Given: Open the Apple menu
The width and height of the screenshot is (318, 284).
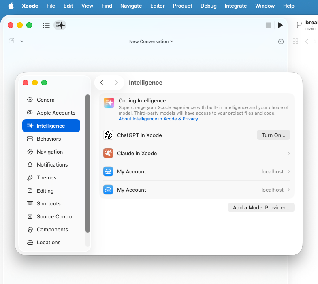Looking at the screenshot, I should [x=11, y=6].
